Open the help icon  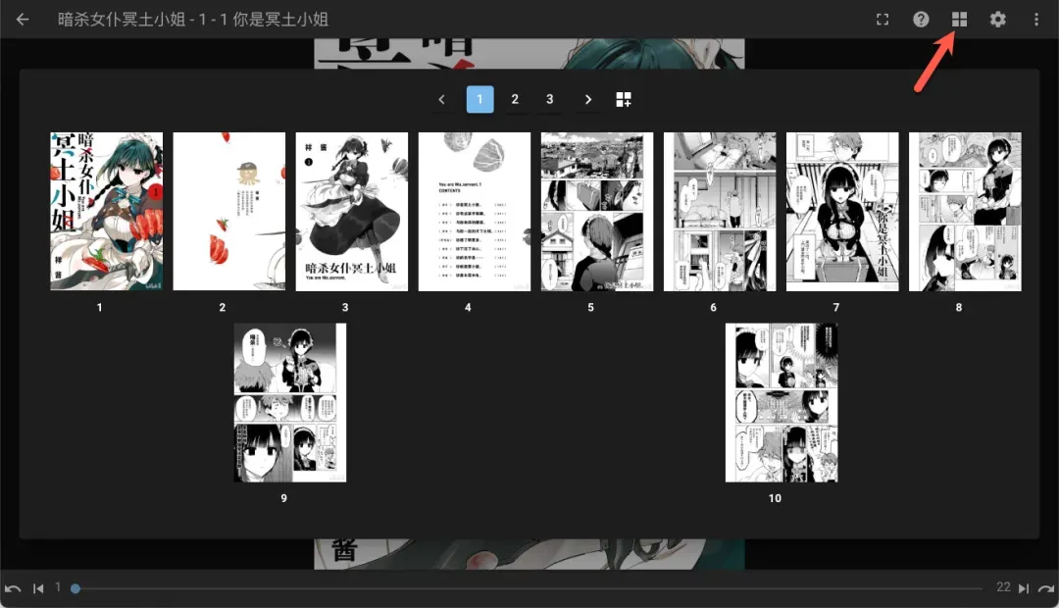point(921,19)
